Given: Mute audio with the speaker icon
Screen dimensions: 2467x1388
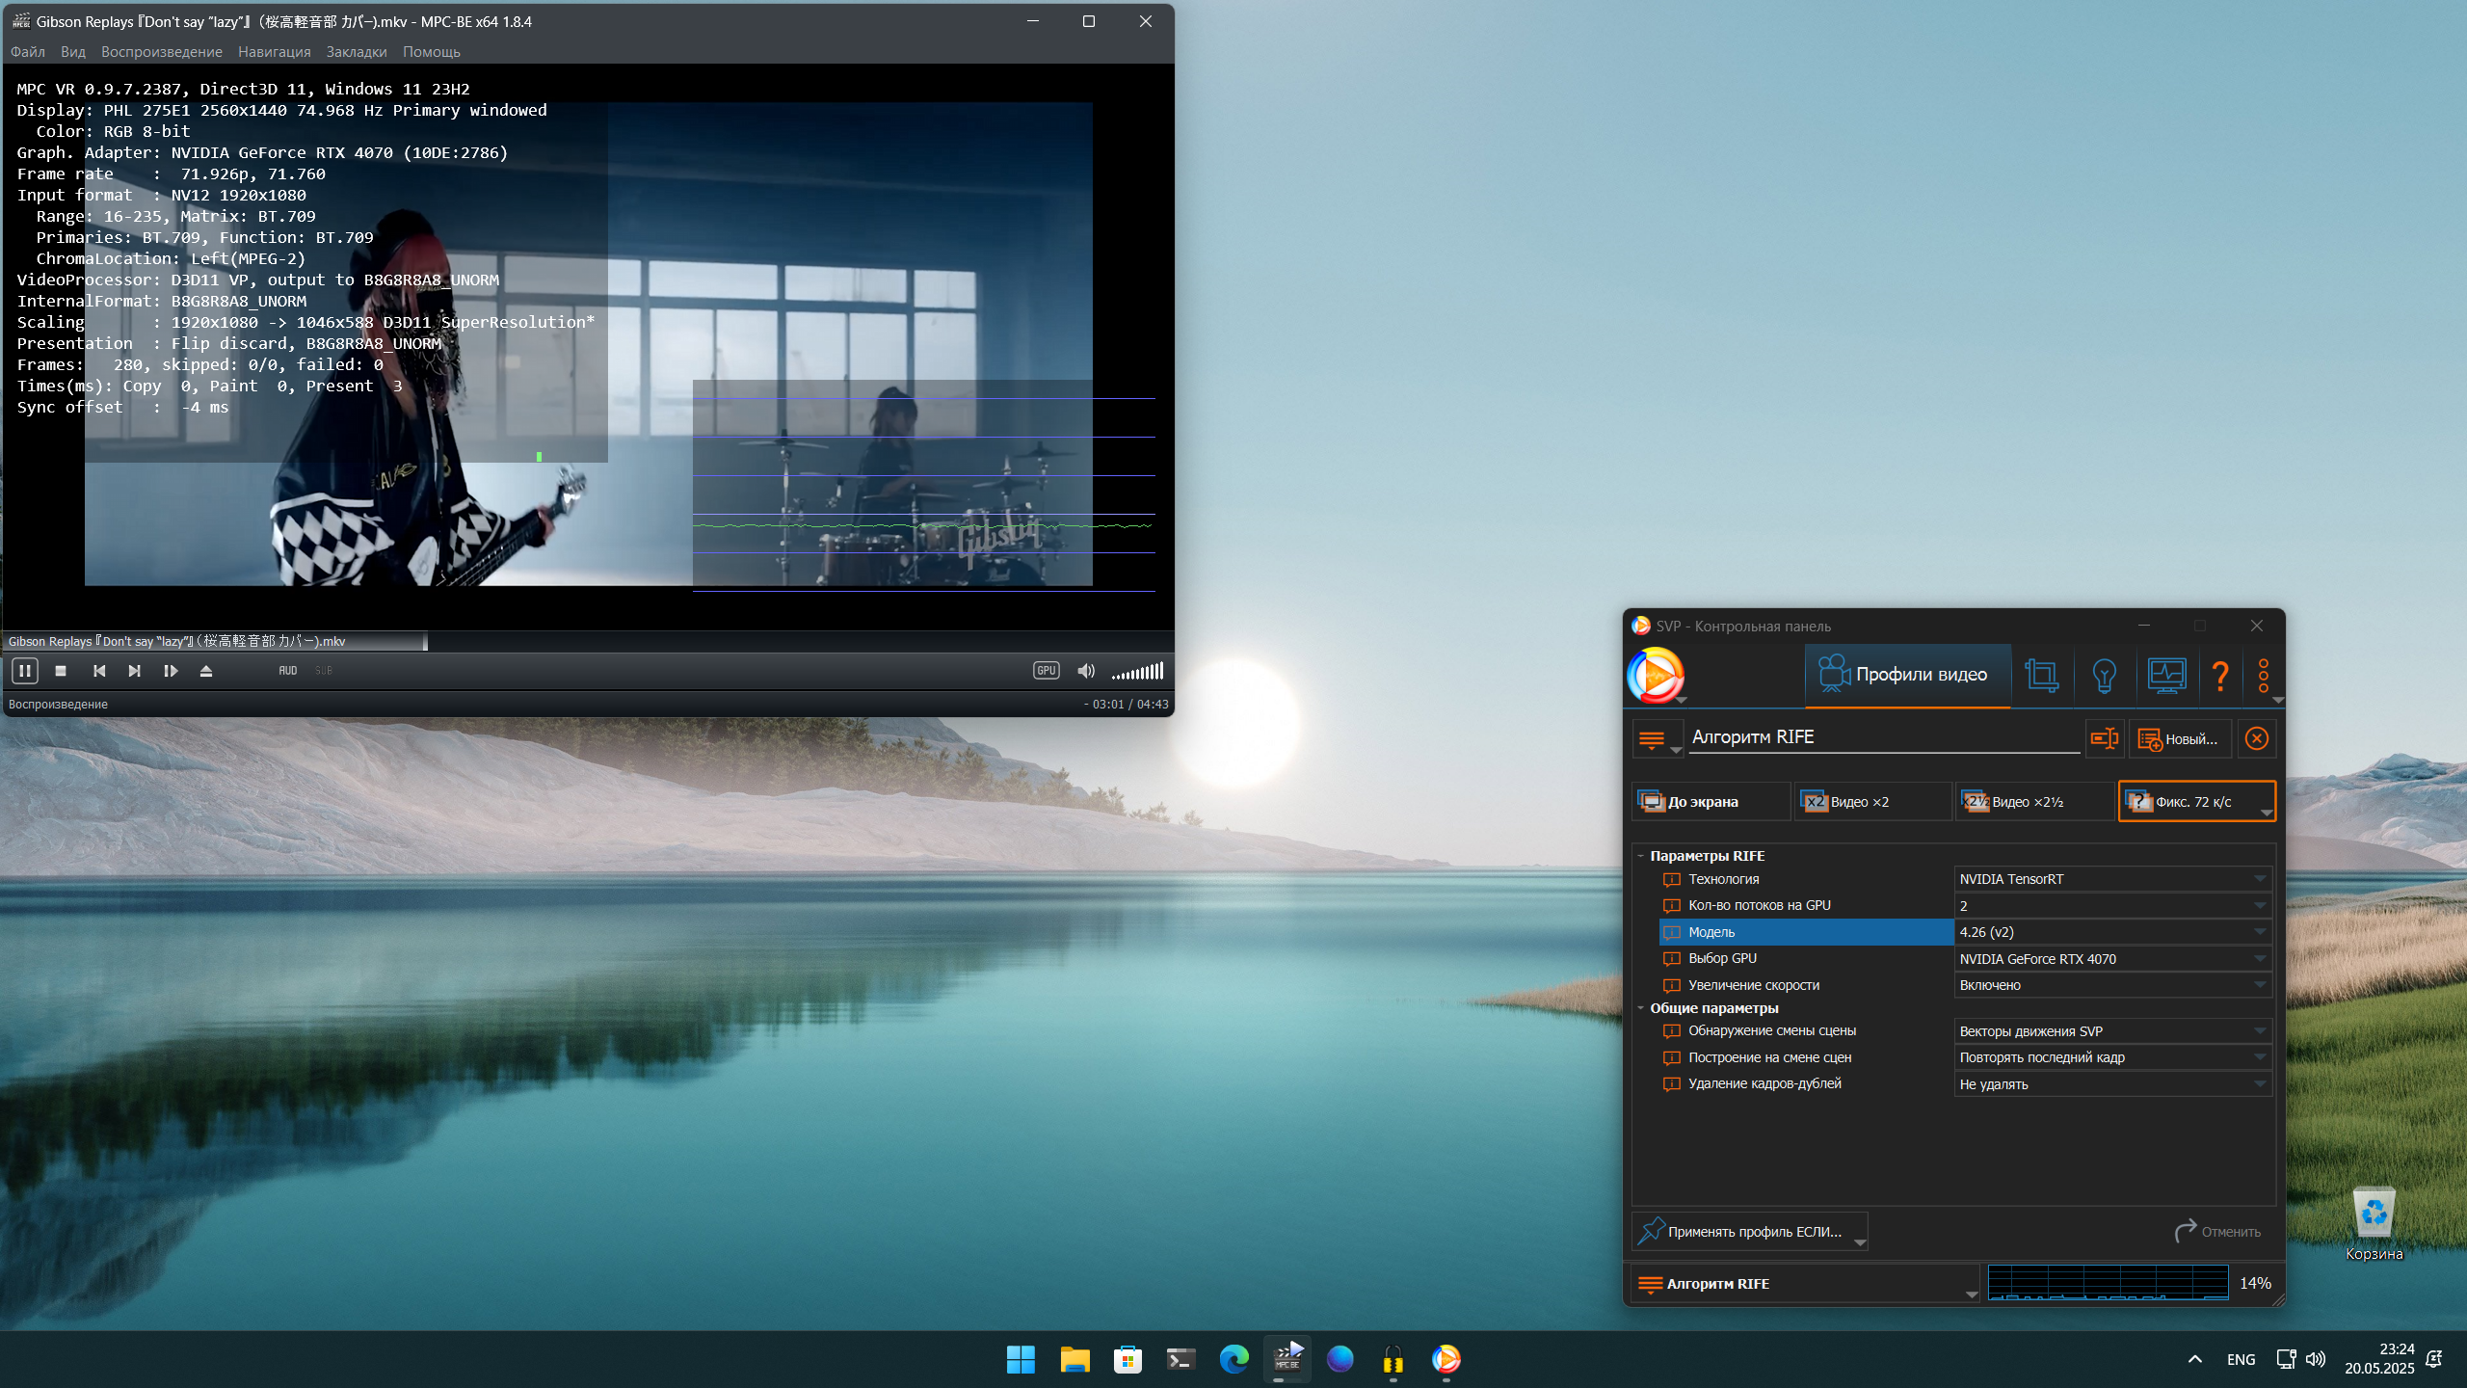Looking at the screenshot, I should point(1086,671).
